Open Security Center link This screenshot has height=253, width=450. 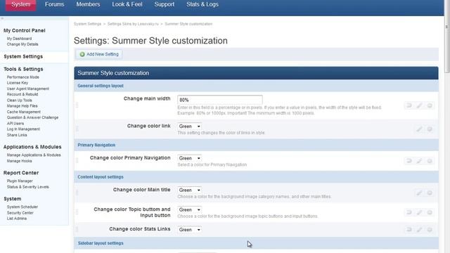(x=20, y=213)
